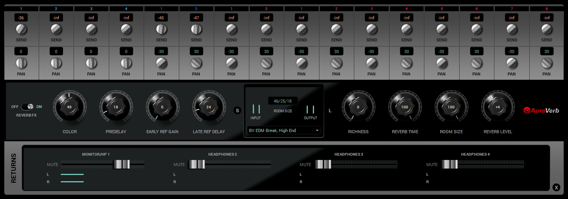Adjust the Send knob of blue channel 3
The height and width of the screenshot is (199, 568).
[91, 29]
